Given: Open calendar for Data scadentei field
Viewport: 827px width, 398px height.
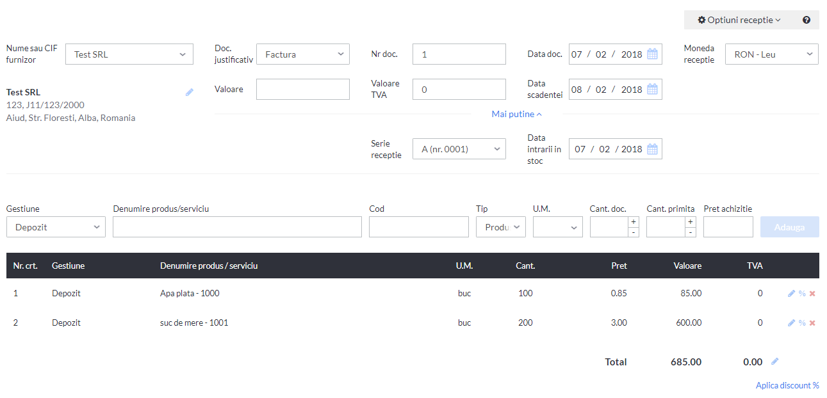Looking at the screenshot, I should click(x=652, y=90).
